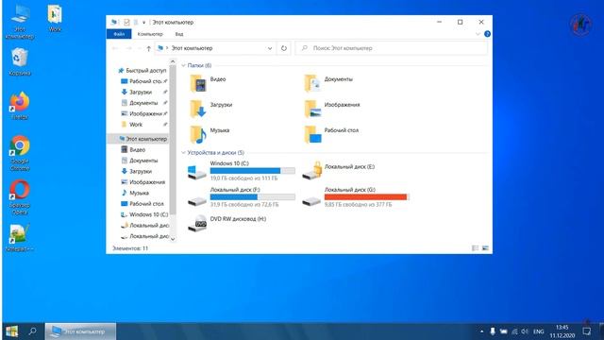Image resolution: width=604 pixels, height=340 pixels.
Task: Select the Windows 10 (C:) drive
Action: (242, 171)
